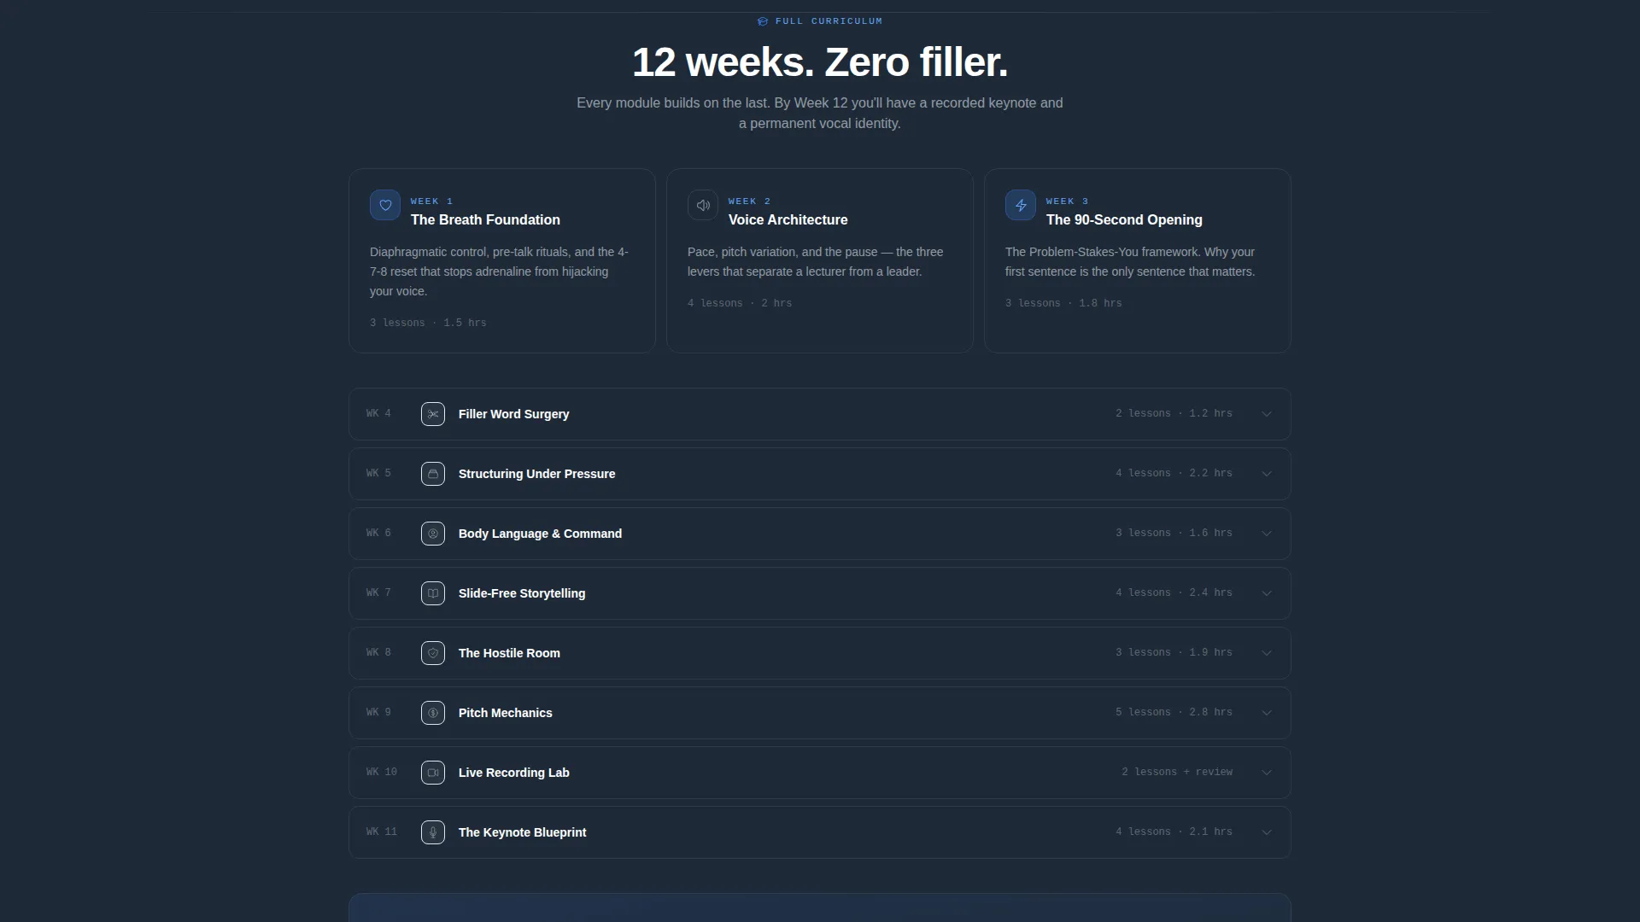1640x922 pixels.
Task: Click '4 lessons · 2.4 hrs' text
Action: coord(1174,592)
